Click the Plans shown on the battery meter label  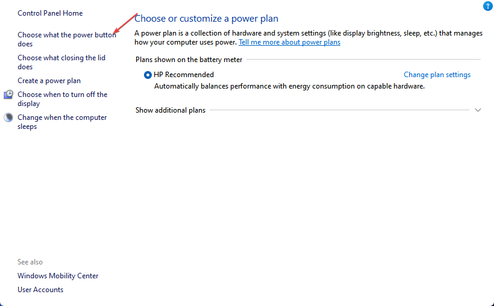tap(189, 60)
